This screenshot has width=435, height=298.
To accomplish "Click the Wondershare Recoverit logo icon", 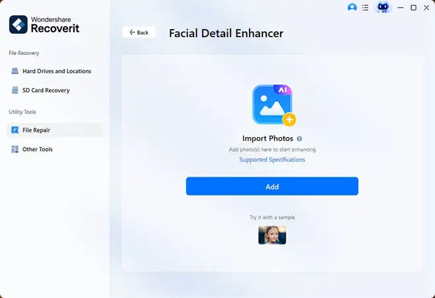I will click(x=19, y=25).
